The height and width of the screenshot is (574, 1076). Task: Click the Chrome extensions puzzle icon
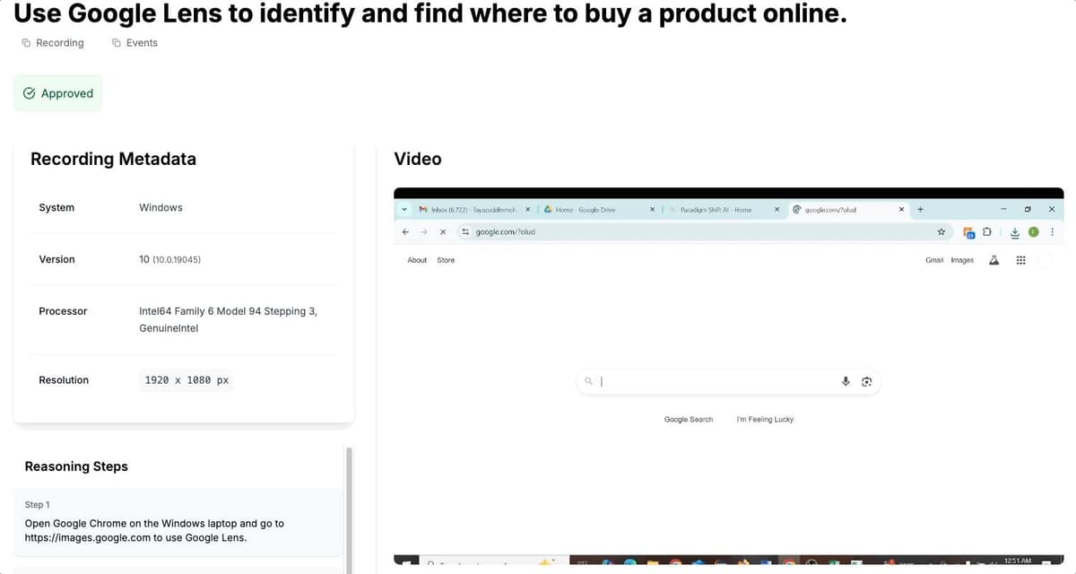(x=987, y=231)
